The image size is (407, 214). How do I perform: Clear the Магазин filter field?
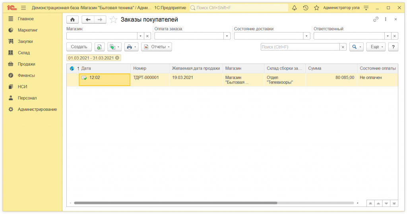click(147, 36)
